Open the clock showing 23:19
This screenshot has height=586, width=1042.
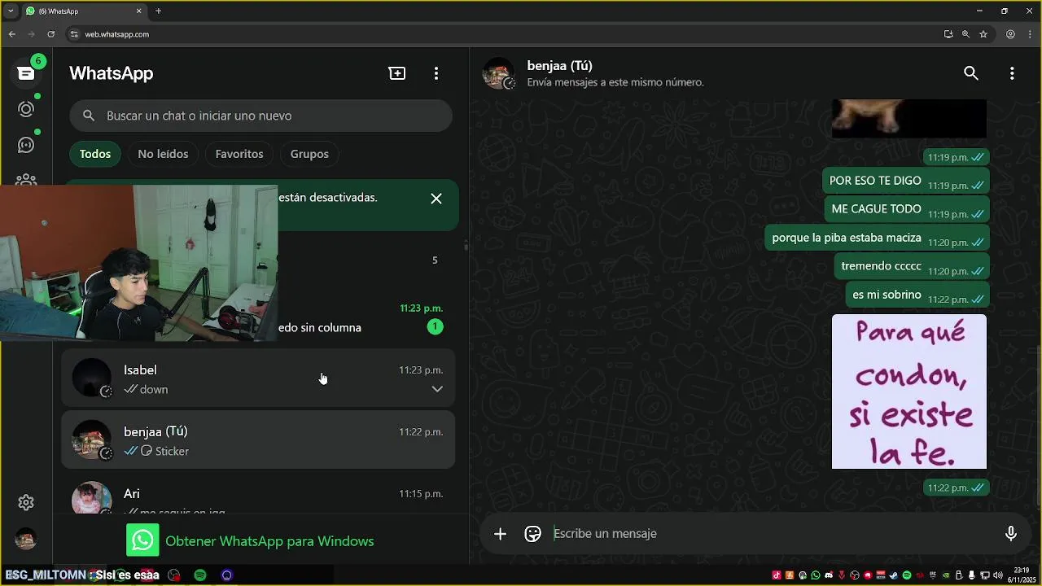pos(1022,575)
